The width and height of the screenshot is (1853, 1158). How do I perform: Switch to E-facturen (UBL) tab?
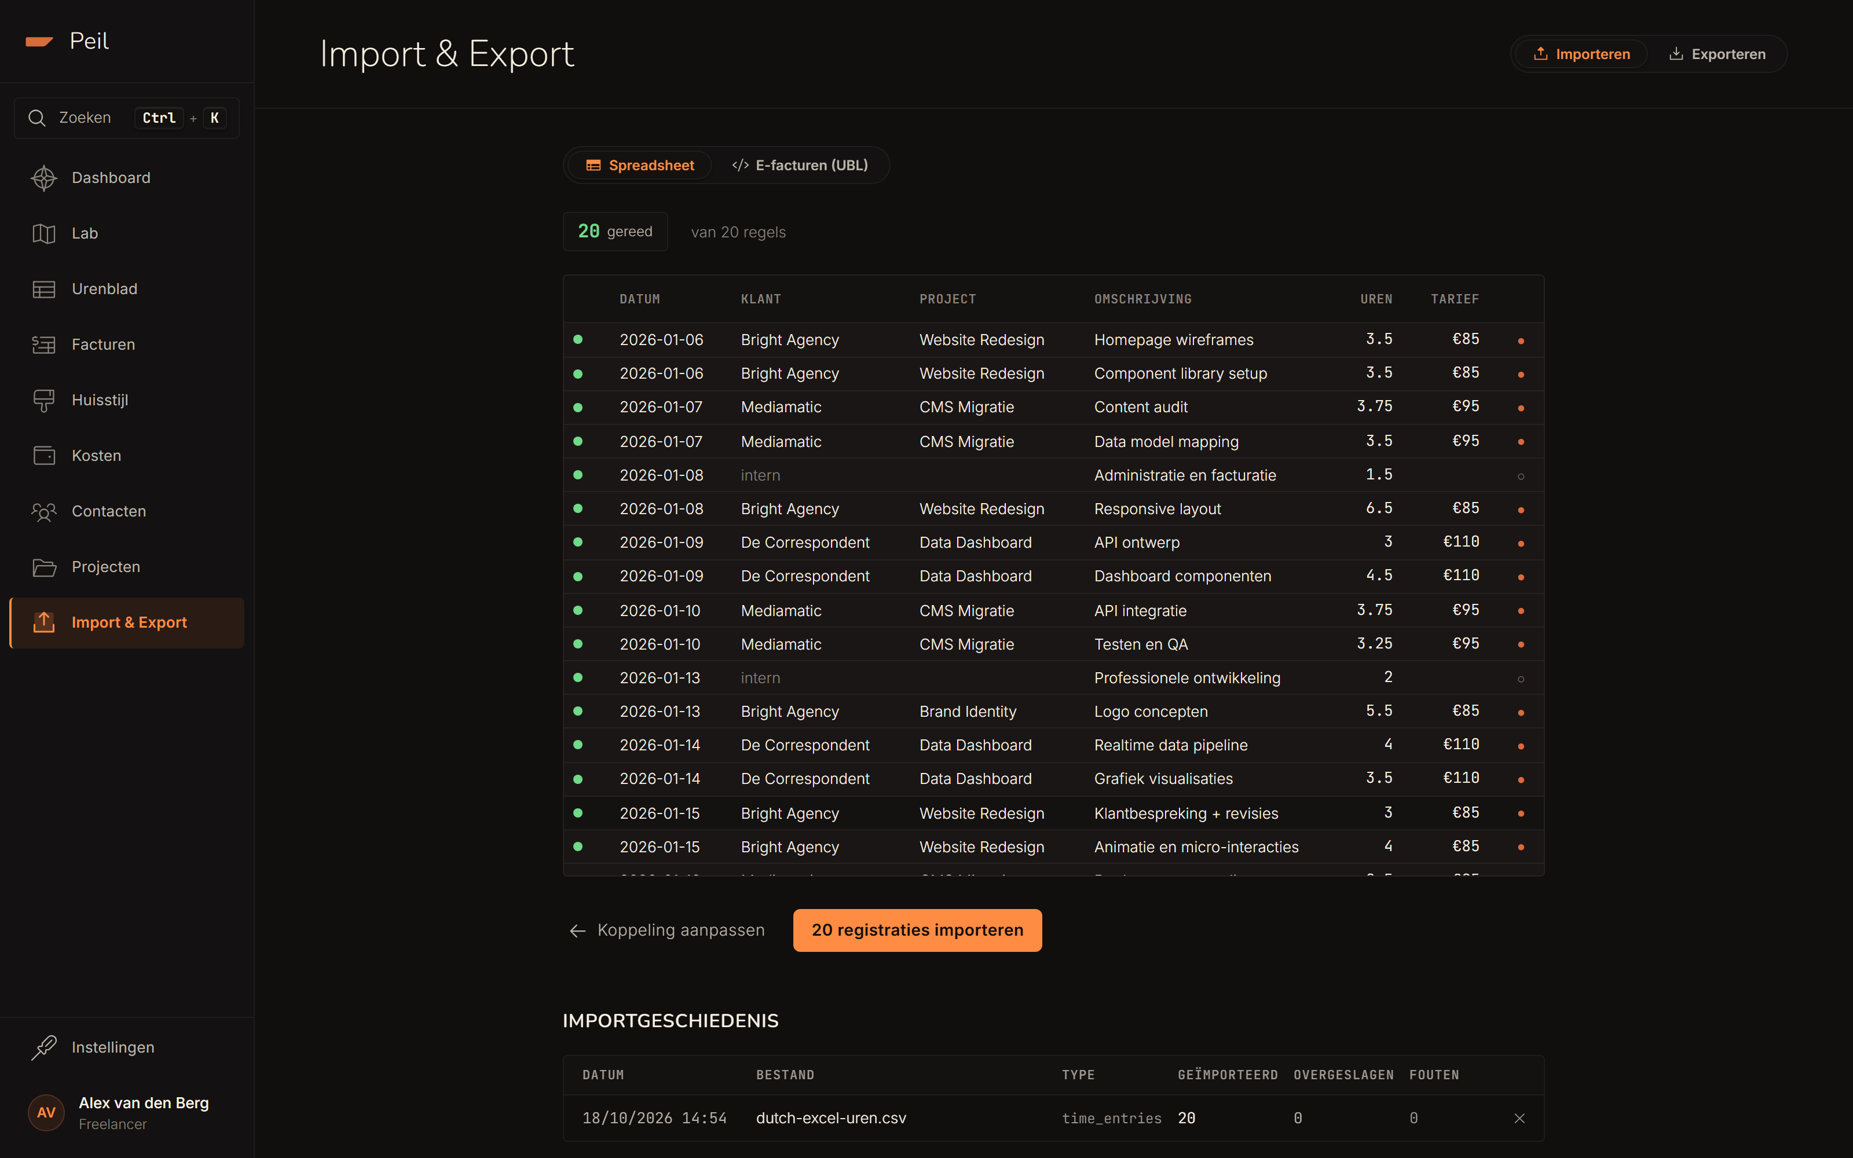[800, 166]
